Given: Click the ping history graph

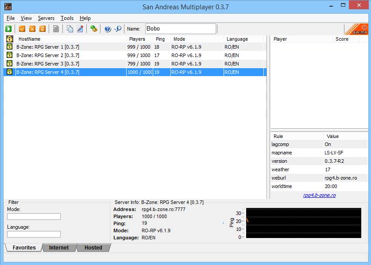Looking at the screenshot, I should point(304,223).
